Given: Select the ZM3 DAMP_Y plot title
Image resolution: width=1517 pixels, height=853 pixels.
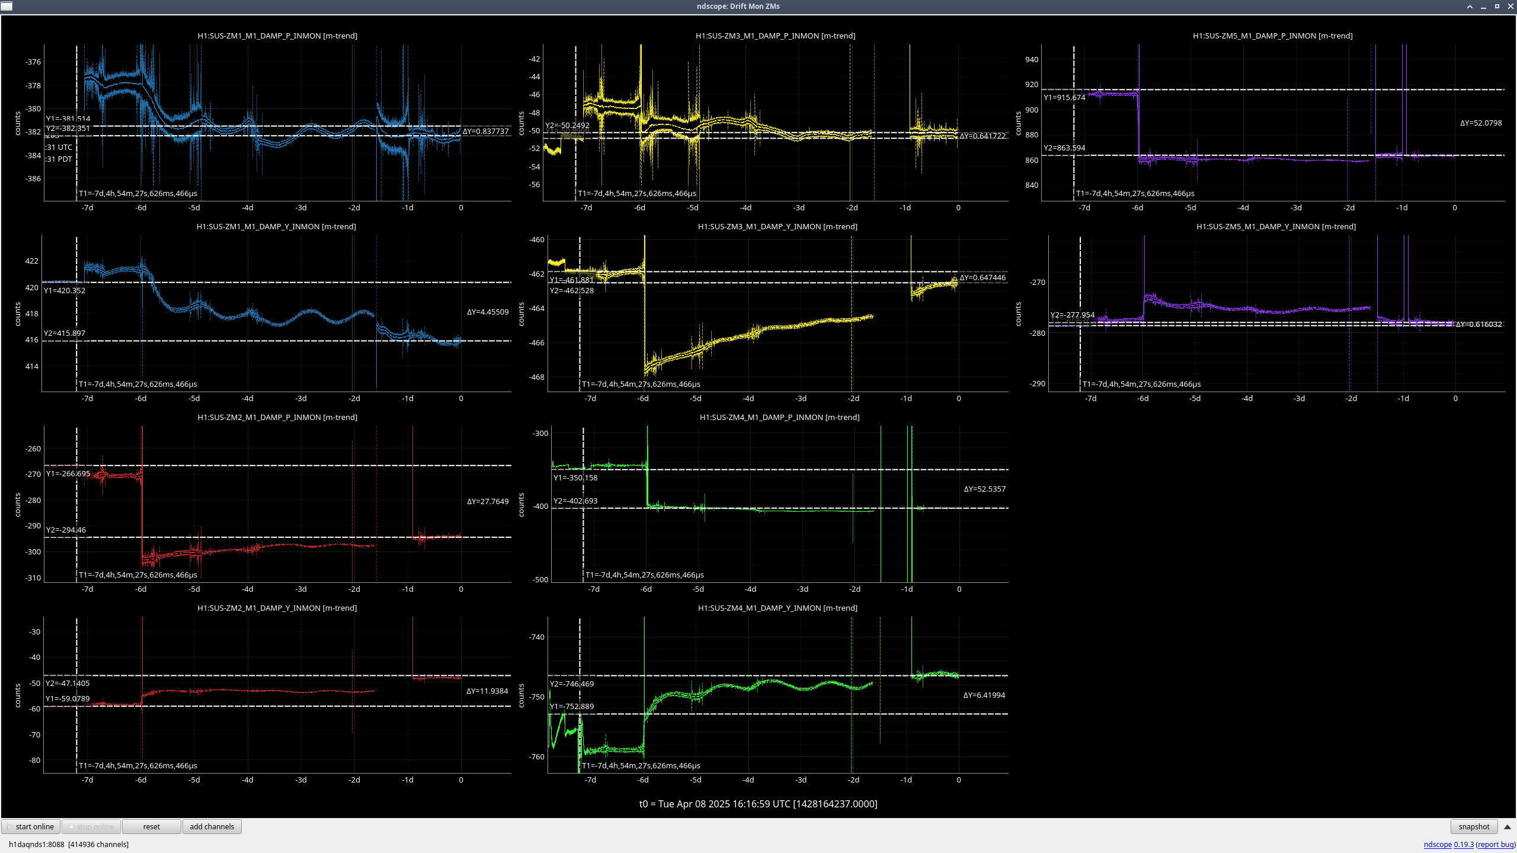Looking at the screenshot, I should 777,226.
